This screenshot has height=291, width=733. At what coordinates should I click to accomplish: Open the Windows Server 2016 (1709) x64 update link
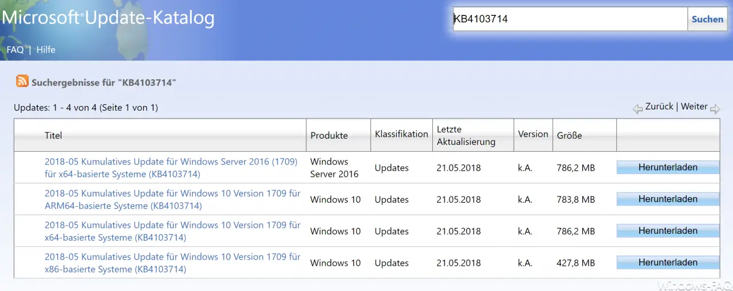pos(171,168)
